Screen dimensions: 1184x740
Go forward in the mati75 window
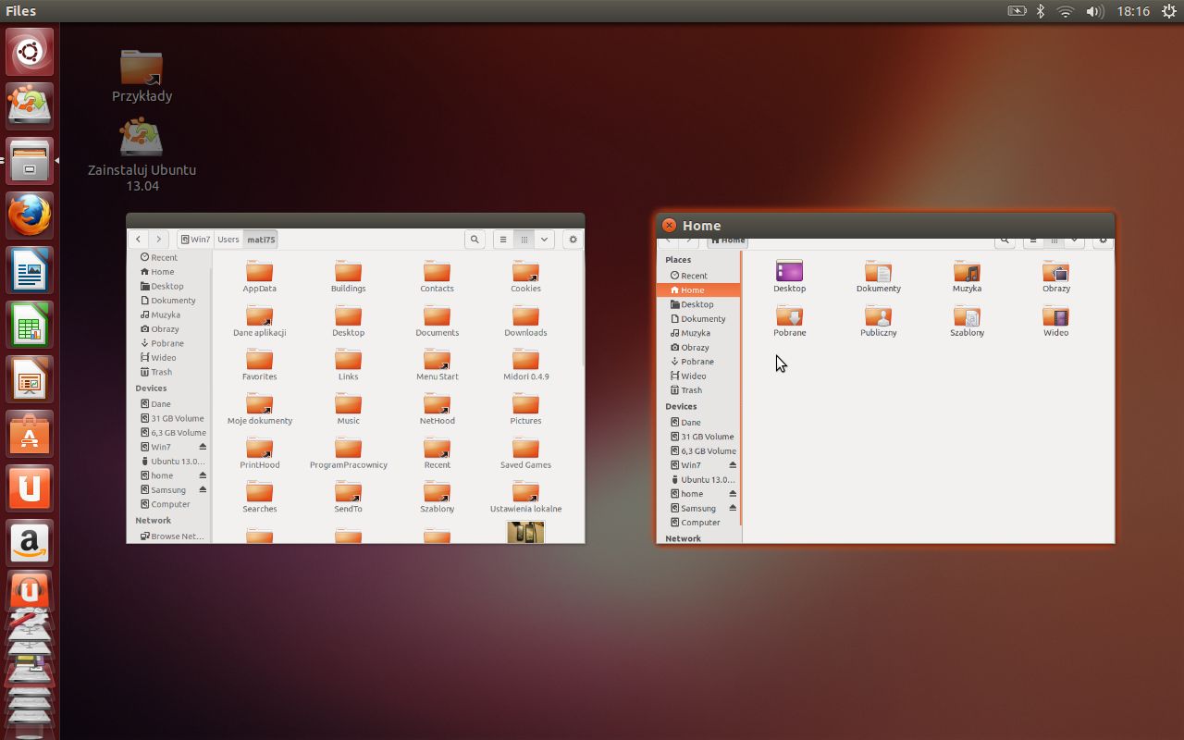159,239
